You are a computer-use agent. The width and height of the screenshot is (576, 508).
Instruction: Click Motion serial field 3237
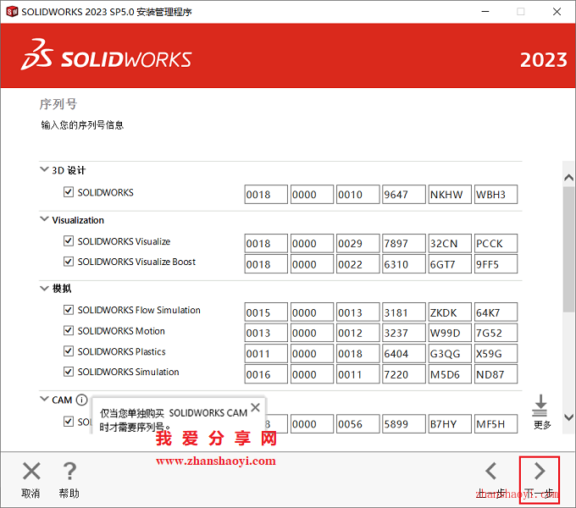[x=404, y=333]
